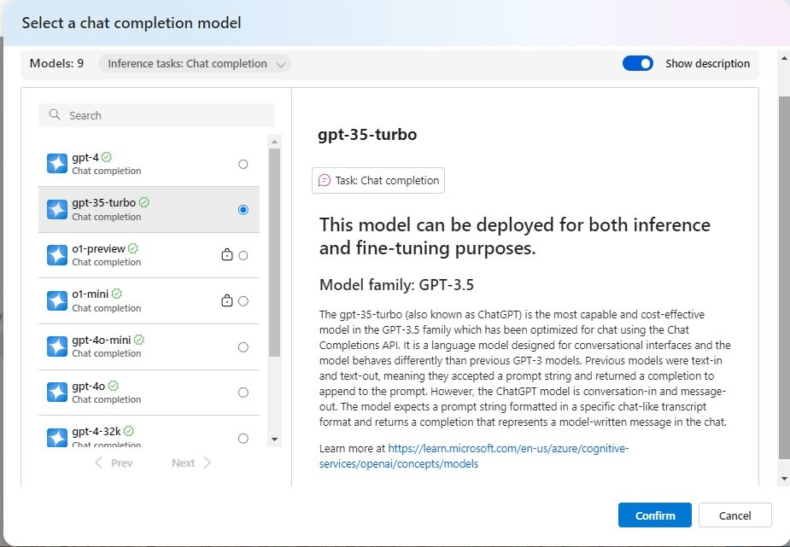Click the Show description label

707,63
